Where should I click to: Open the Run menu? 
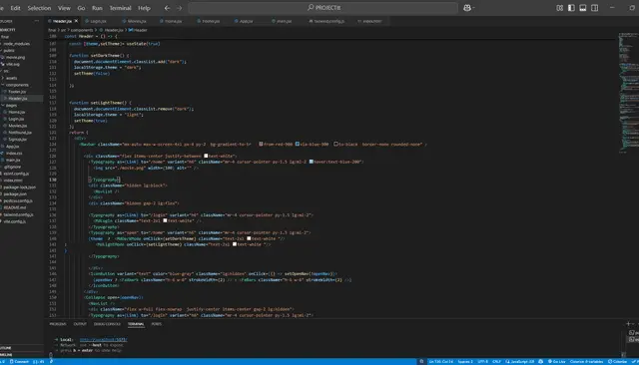point(97,8)
